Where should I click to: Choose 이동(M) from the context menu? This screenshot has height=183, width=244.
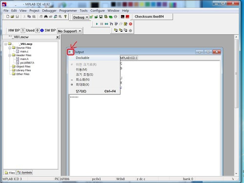coord(94,69)
